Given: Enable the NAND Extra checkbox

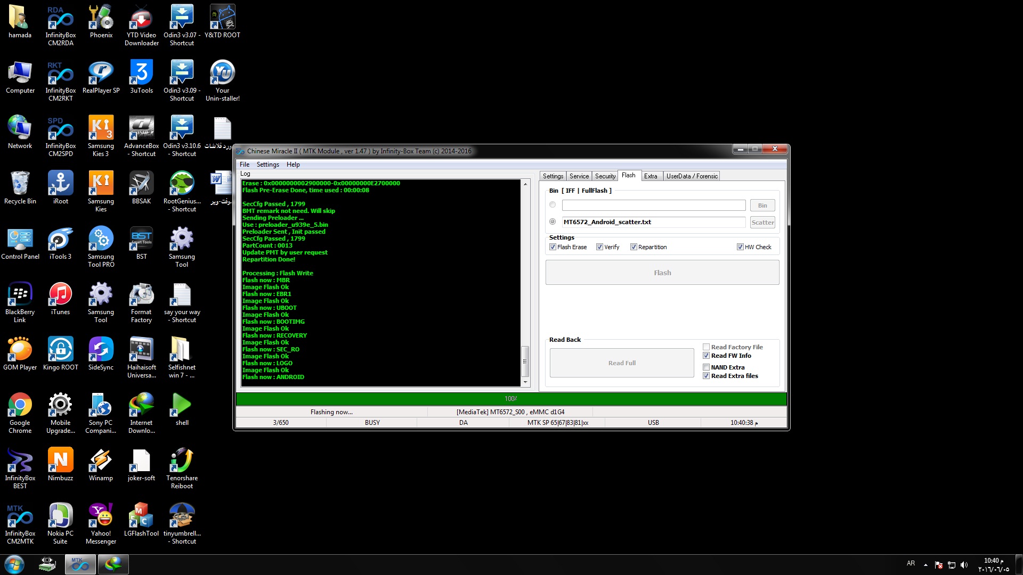Looking at the screenshot, I should (x=707, y=367).
